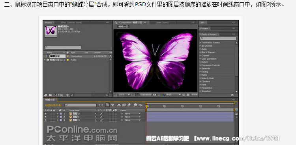
Task: Click Create New Animation Preset icon
Action: coord(232,95)
